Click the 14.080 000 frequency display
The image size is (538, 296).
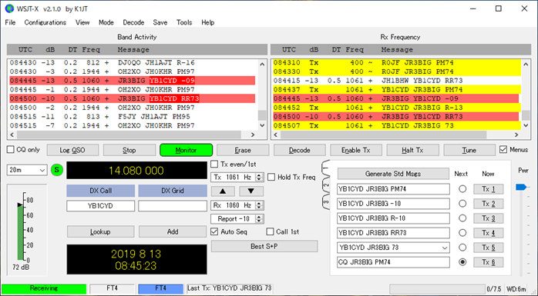pos(136,171)
